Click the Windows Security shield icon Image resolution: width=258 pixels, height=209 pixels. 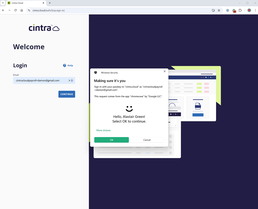[x=96, y=73]
